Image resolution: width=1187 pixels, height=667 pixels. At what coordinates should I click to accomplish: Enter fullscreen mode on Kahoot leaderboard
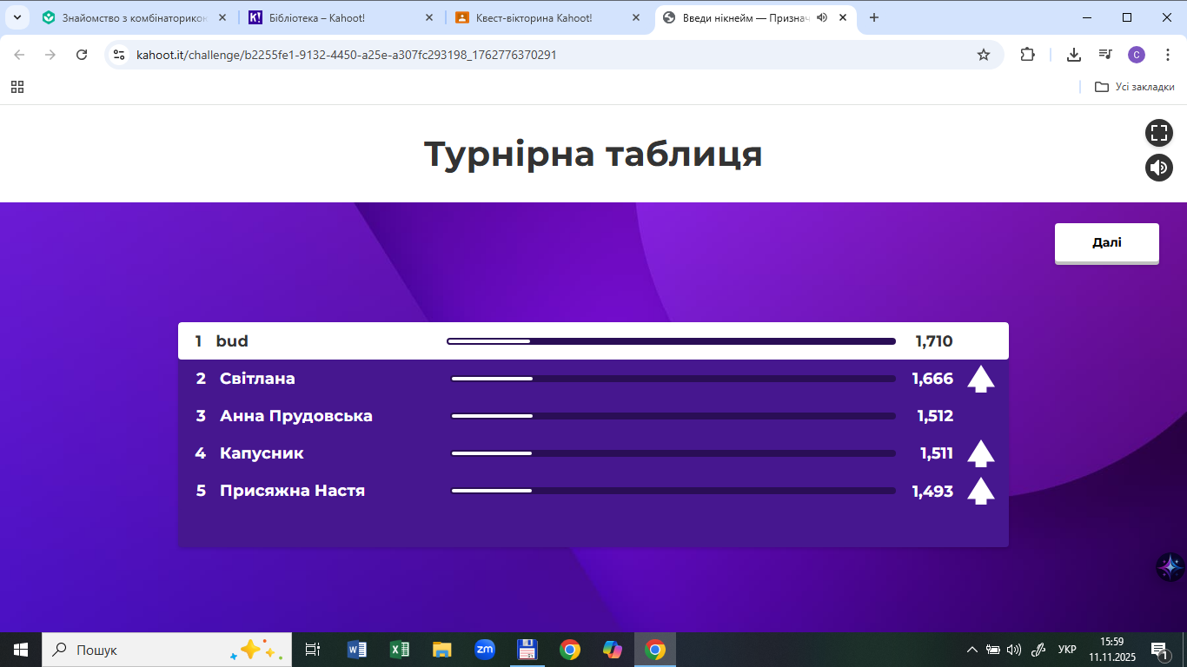(x=1158, y=133)
